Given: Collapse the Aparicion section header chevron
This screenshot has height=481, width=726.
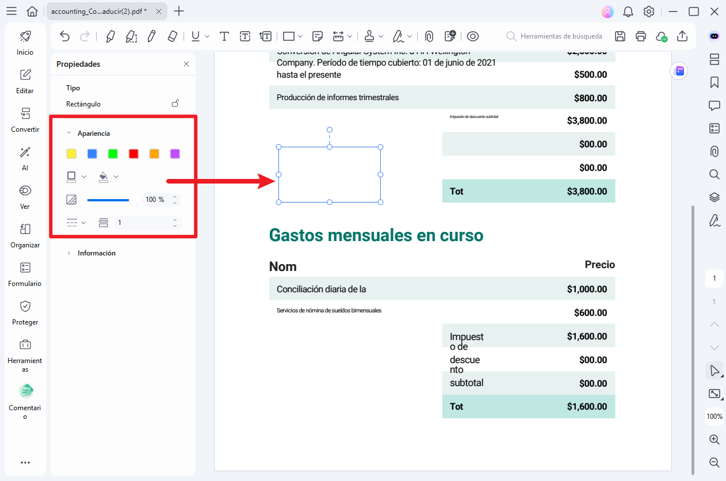Looking at the screenshot, I should (x=70, y=133).
